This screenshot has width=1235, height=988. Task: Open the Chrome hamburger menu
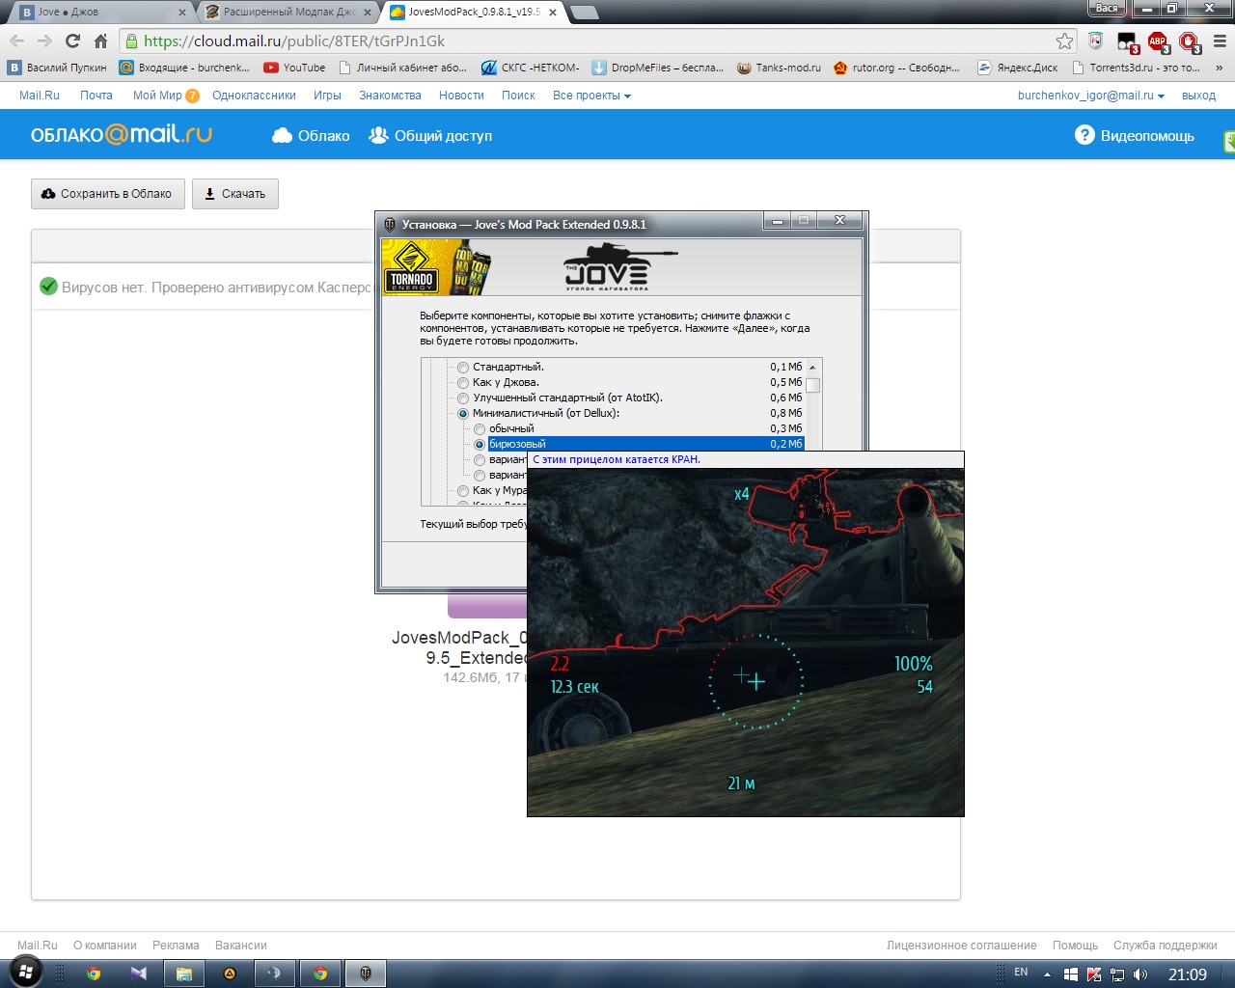1220,41
